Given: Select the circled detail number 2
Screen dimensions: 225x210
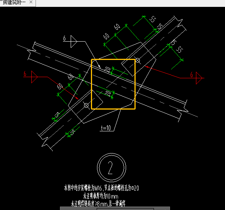Looking at the screenshot, I should click(x=112, y=168).
